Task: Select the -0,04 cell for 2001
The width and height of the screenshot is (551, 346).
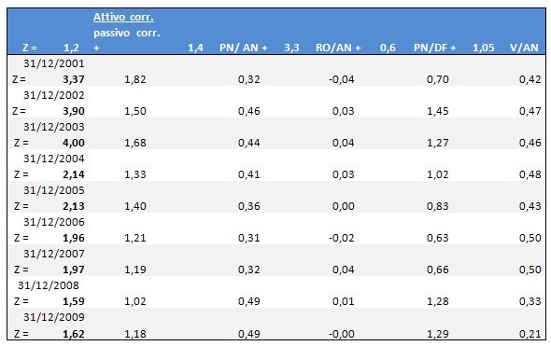Action: tap(342, 79)
